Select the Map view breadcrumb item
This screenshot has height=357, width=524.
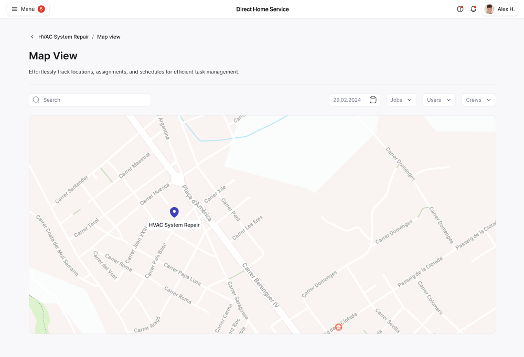pyautogui.click(x=109, y=37)
